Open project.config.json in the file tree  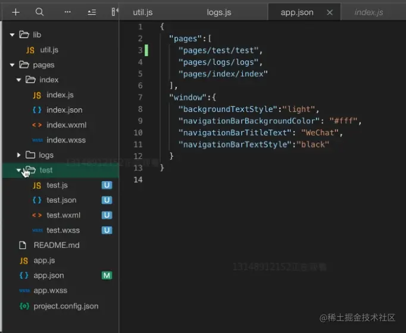[66, 306]
